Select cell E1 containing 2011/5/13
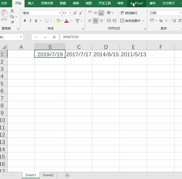 pos(133,54)
